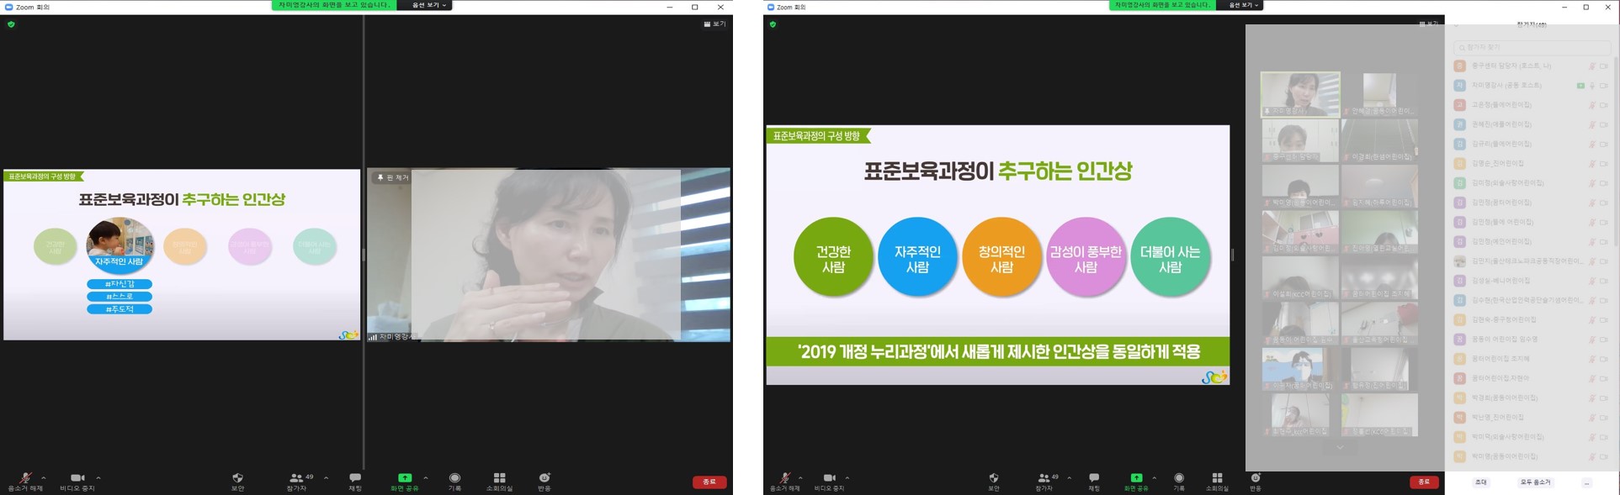Click the red End (종료) button in left window

pos(709,482)
